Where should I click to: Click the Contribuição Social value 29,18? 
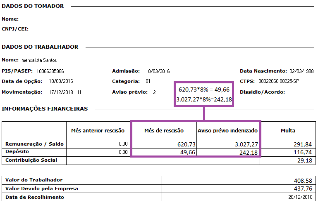coord(305,160)
